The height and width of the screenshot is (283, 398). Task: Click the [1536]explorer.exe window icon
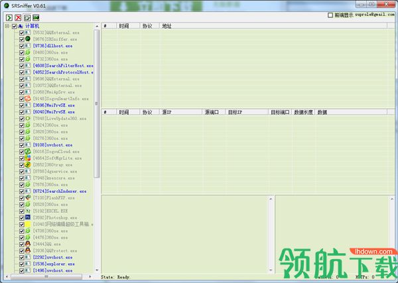point(28,264)
